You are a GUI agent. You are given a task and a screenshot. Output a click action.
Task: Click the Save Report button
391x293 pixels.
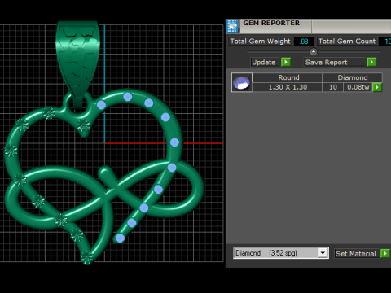[335, 62]
